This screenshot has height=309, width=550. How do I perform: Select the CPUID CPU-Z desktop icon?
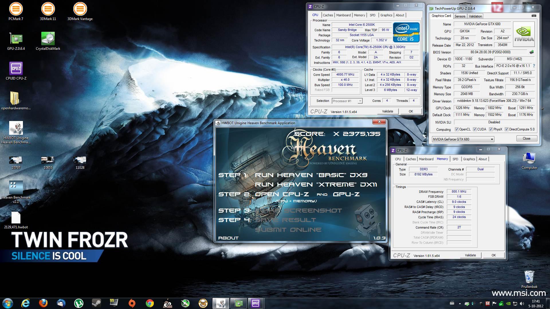pos(16,71)
